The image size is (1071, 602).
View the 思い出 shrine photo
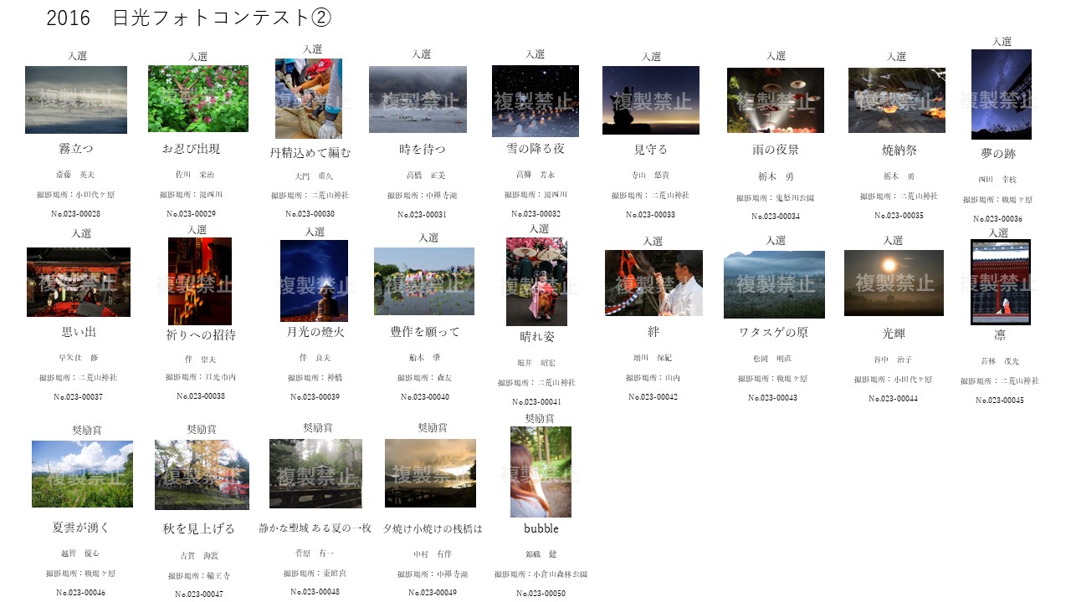pos(79,282)
